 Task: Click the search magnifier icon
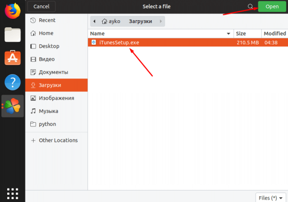250,6
